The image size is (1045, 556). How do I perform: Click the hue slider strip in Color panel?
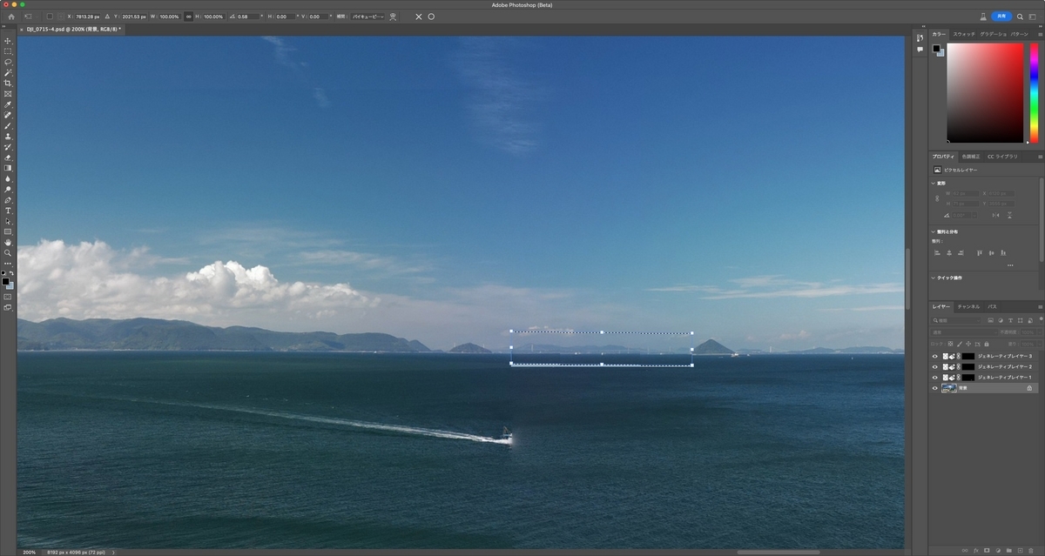tap(1034, 93)
